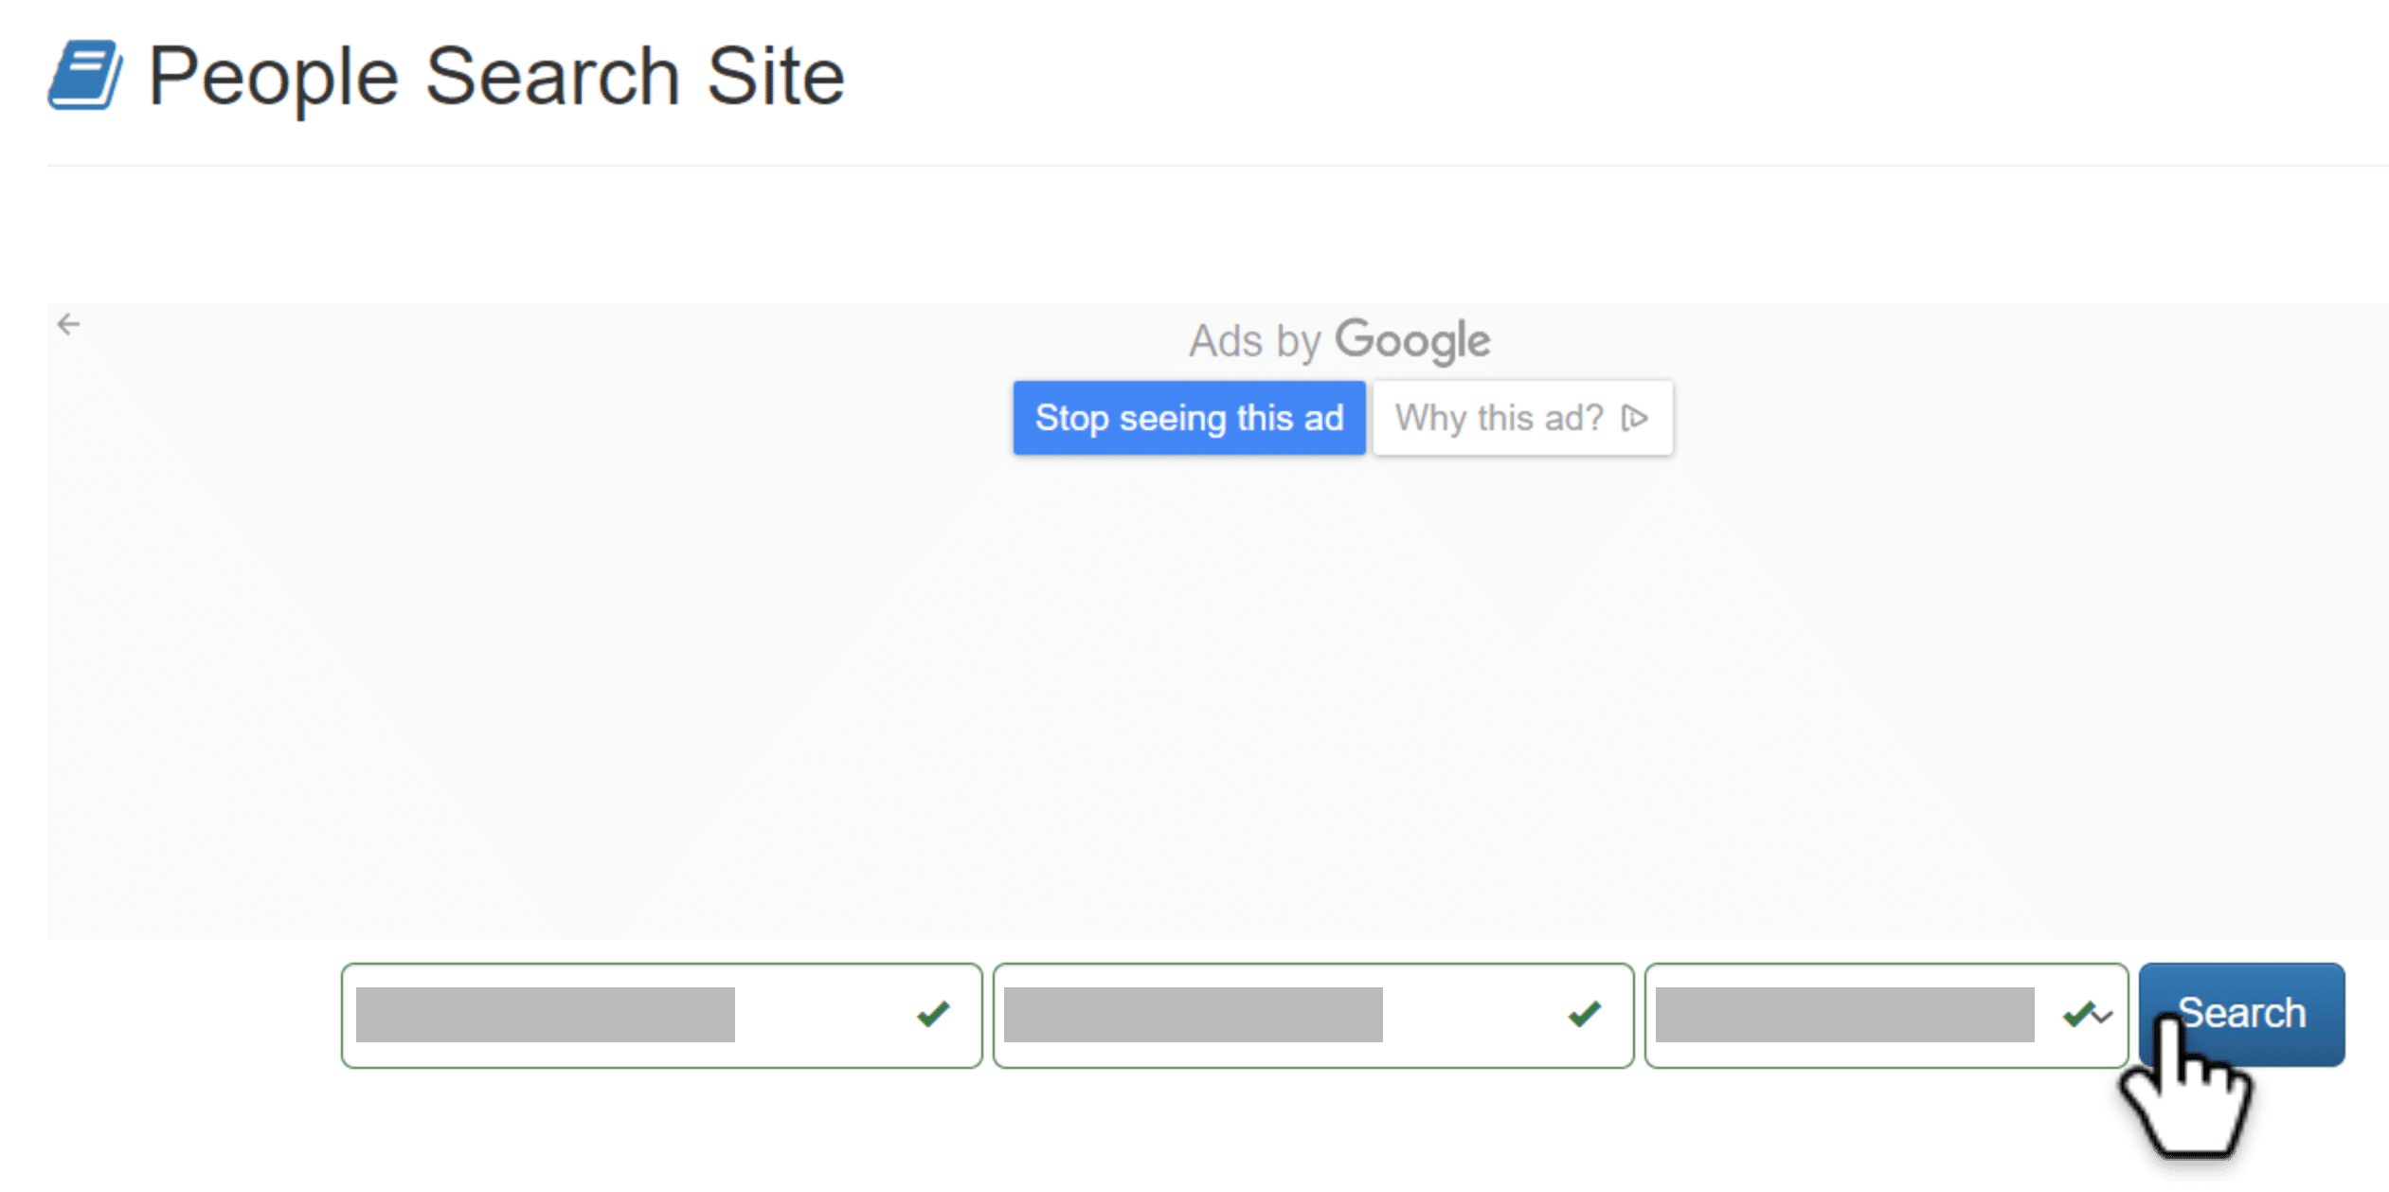Click the green checkmark in second field
The width and height of the screenshot is (2389, 1192).
pos(1585,1015)
